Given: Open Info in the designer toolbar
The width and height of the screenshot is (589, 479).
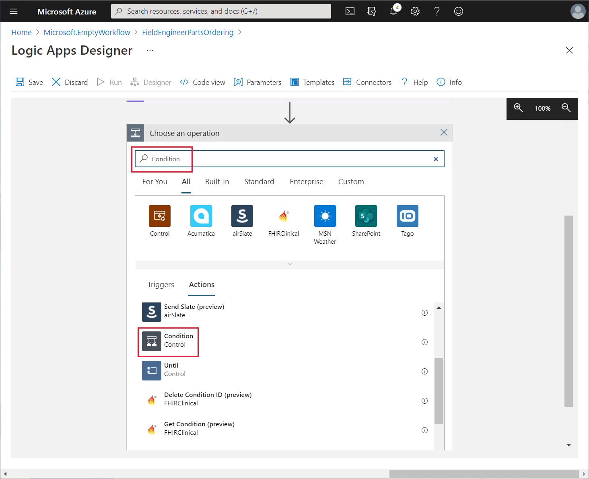Looking at the screenshot, I should click(x=449, y=82).
